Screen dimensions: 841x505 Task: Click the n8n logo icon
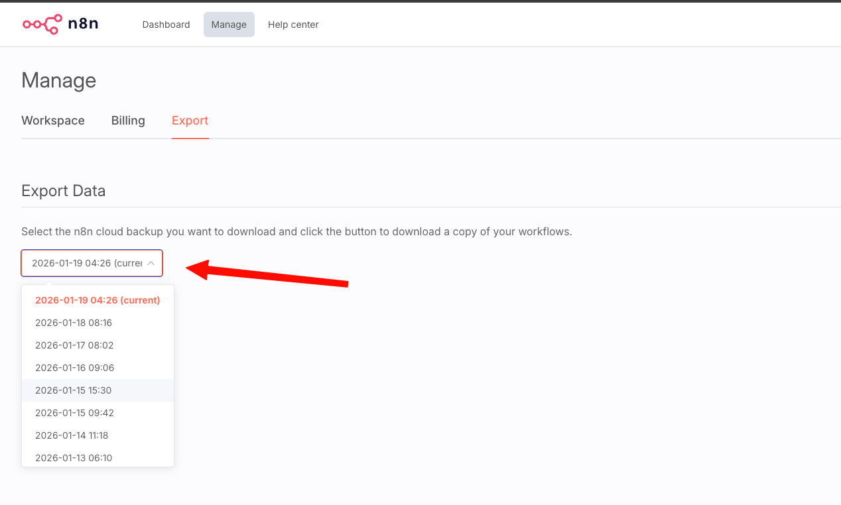click(42, 25)
